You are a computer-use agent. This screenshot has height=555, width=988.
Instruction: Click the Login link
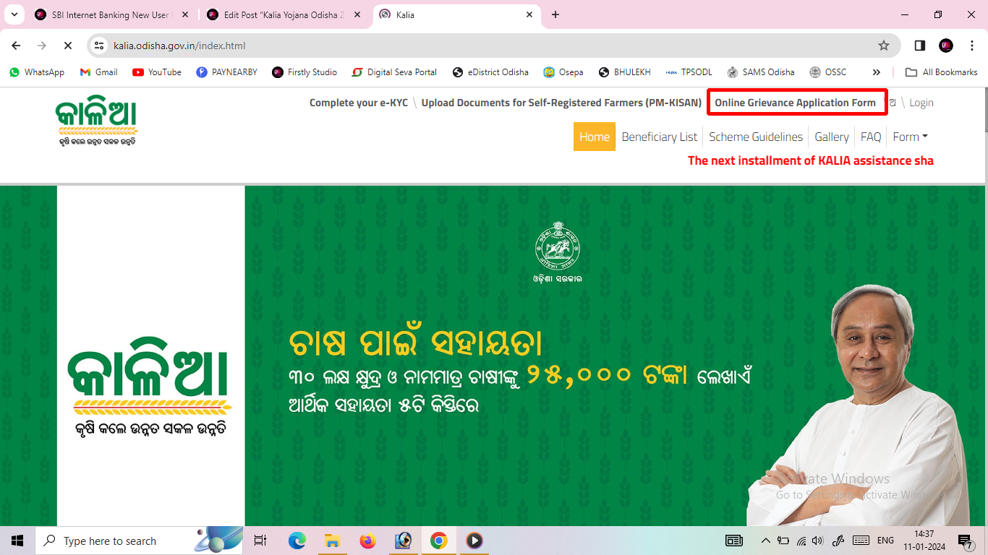coord(921,103)
